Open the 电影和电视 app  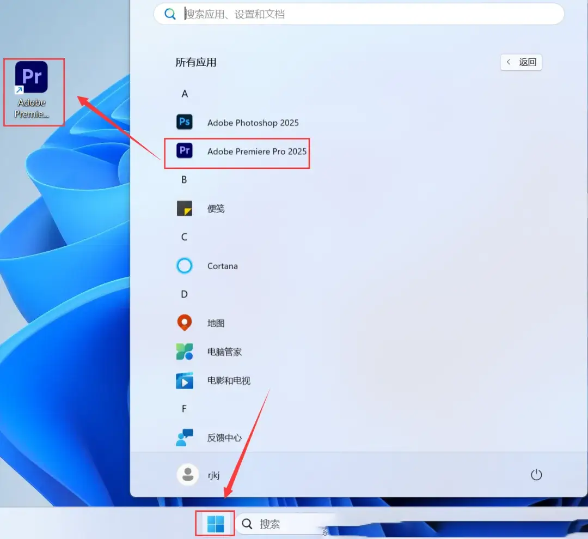coord(229,381)
